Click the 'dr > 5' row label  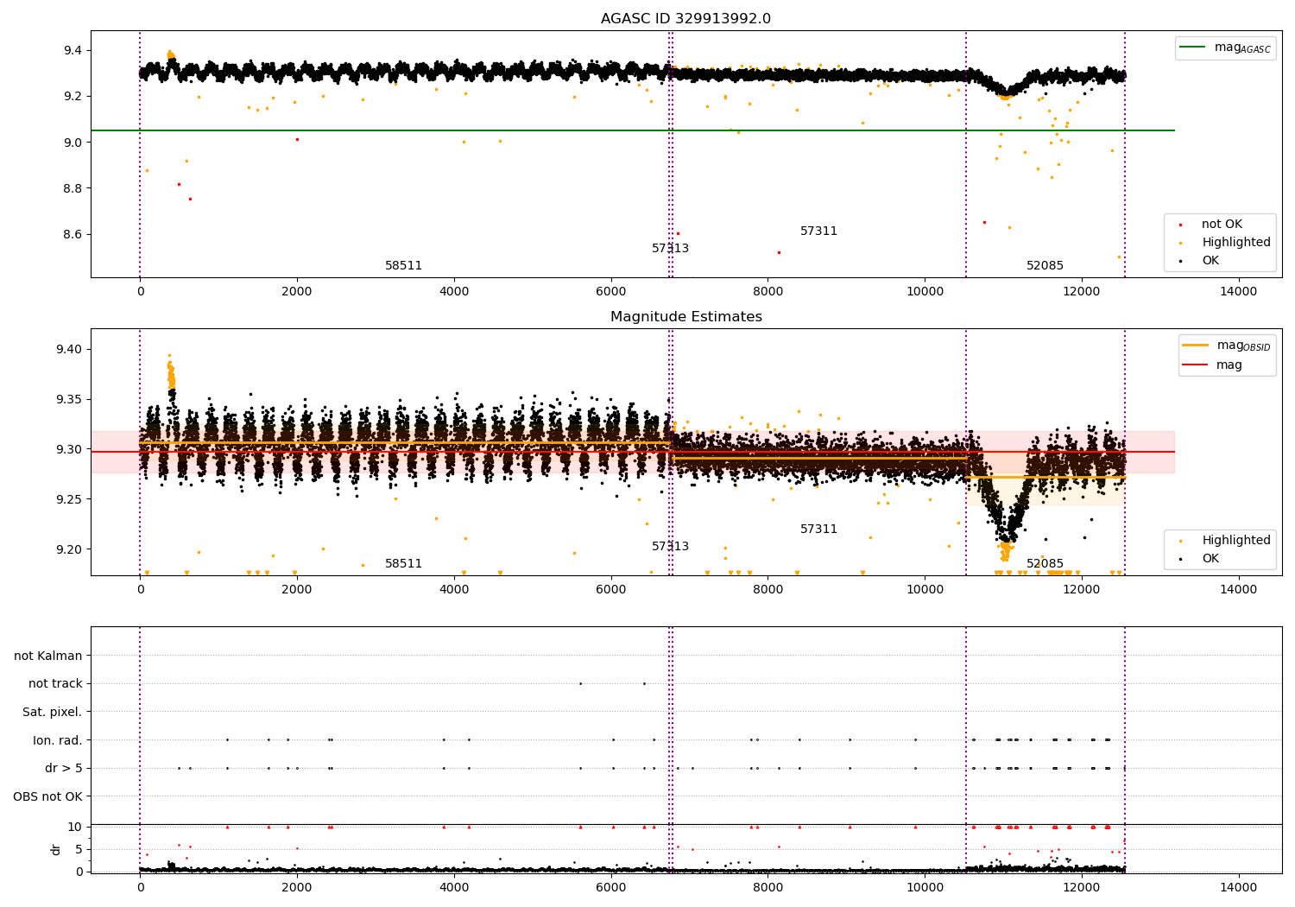(x=64, y=769)
